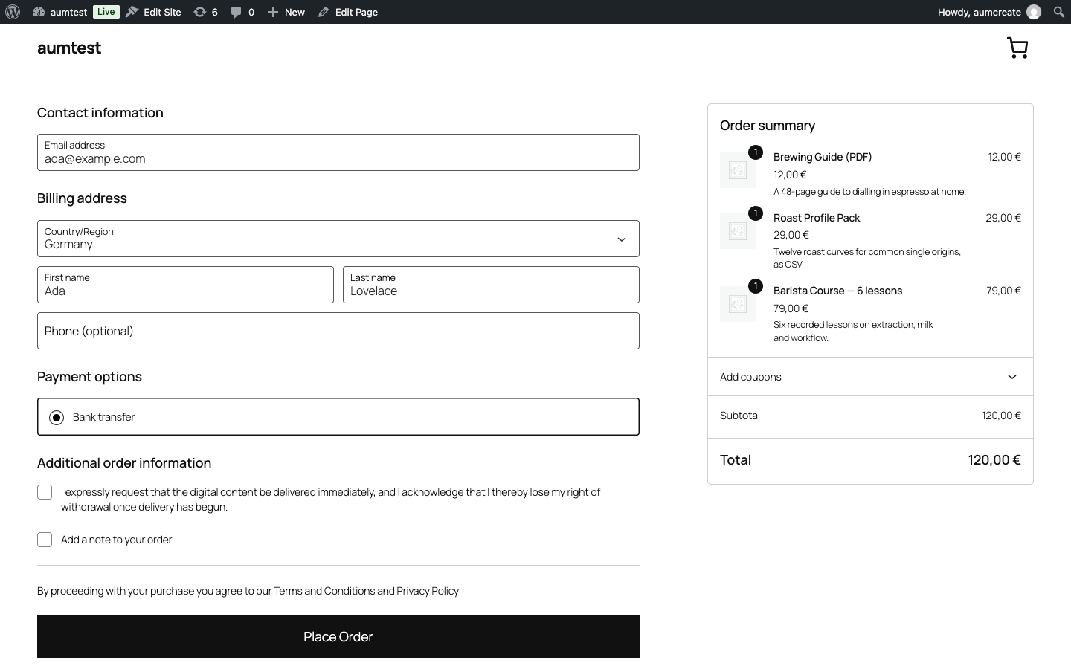This screenshot has height=669, width=1071.
Task: Open the Country/Region dropdown
Action: tap(338, 239)
